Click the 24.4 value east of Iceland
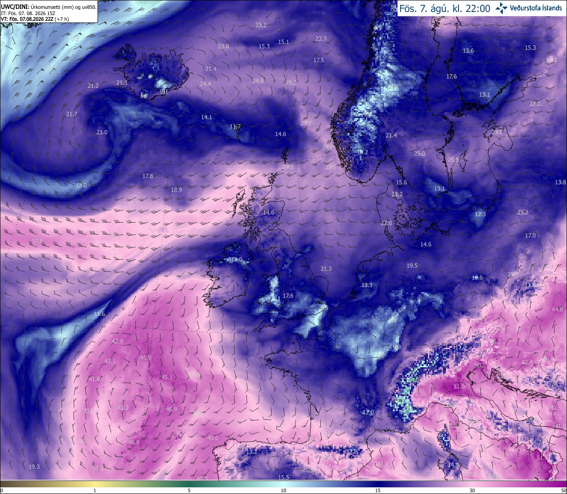 205,84
